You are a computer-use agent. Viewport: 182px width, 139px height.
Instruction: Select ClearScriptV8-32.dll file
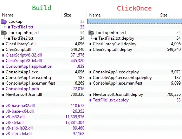[24, 55]
